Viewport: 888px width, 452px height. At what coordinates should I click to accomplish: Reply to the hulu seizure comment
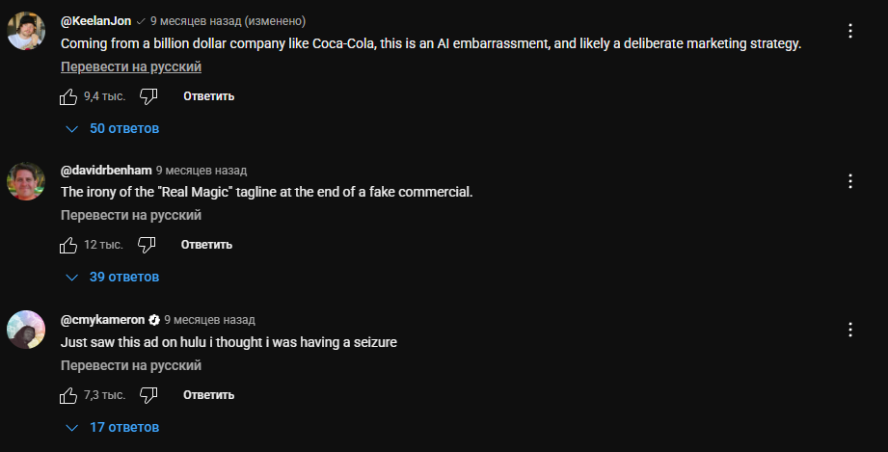pos(208,395)
